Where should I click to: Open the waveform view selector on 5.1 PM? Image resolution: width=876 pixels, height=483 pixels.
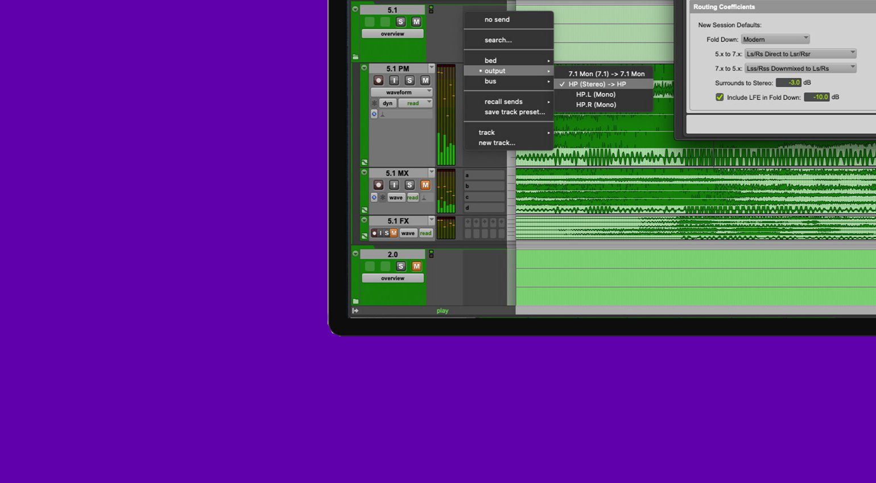pyautogui.click(x=401, y=92)
